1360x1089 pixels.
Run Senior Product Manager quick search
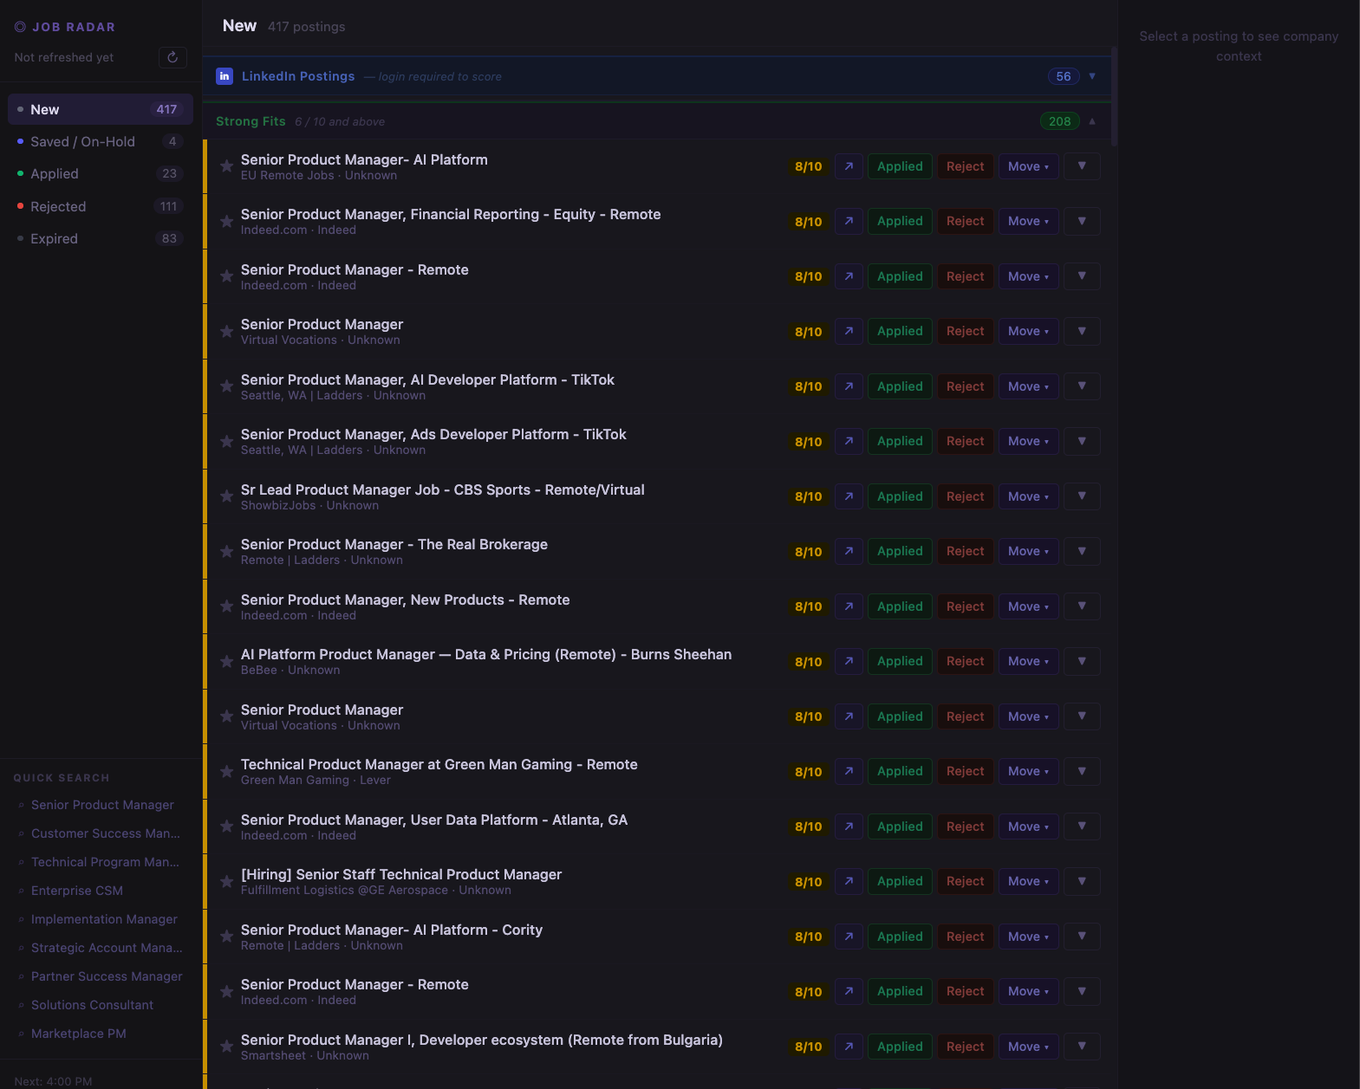[102, 805]
